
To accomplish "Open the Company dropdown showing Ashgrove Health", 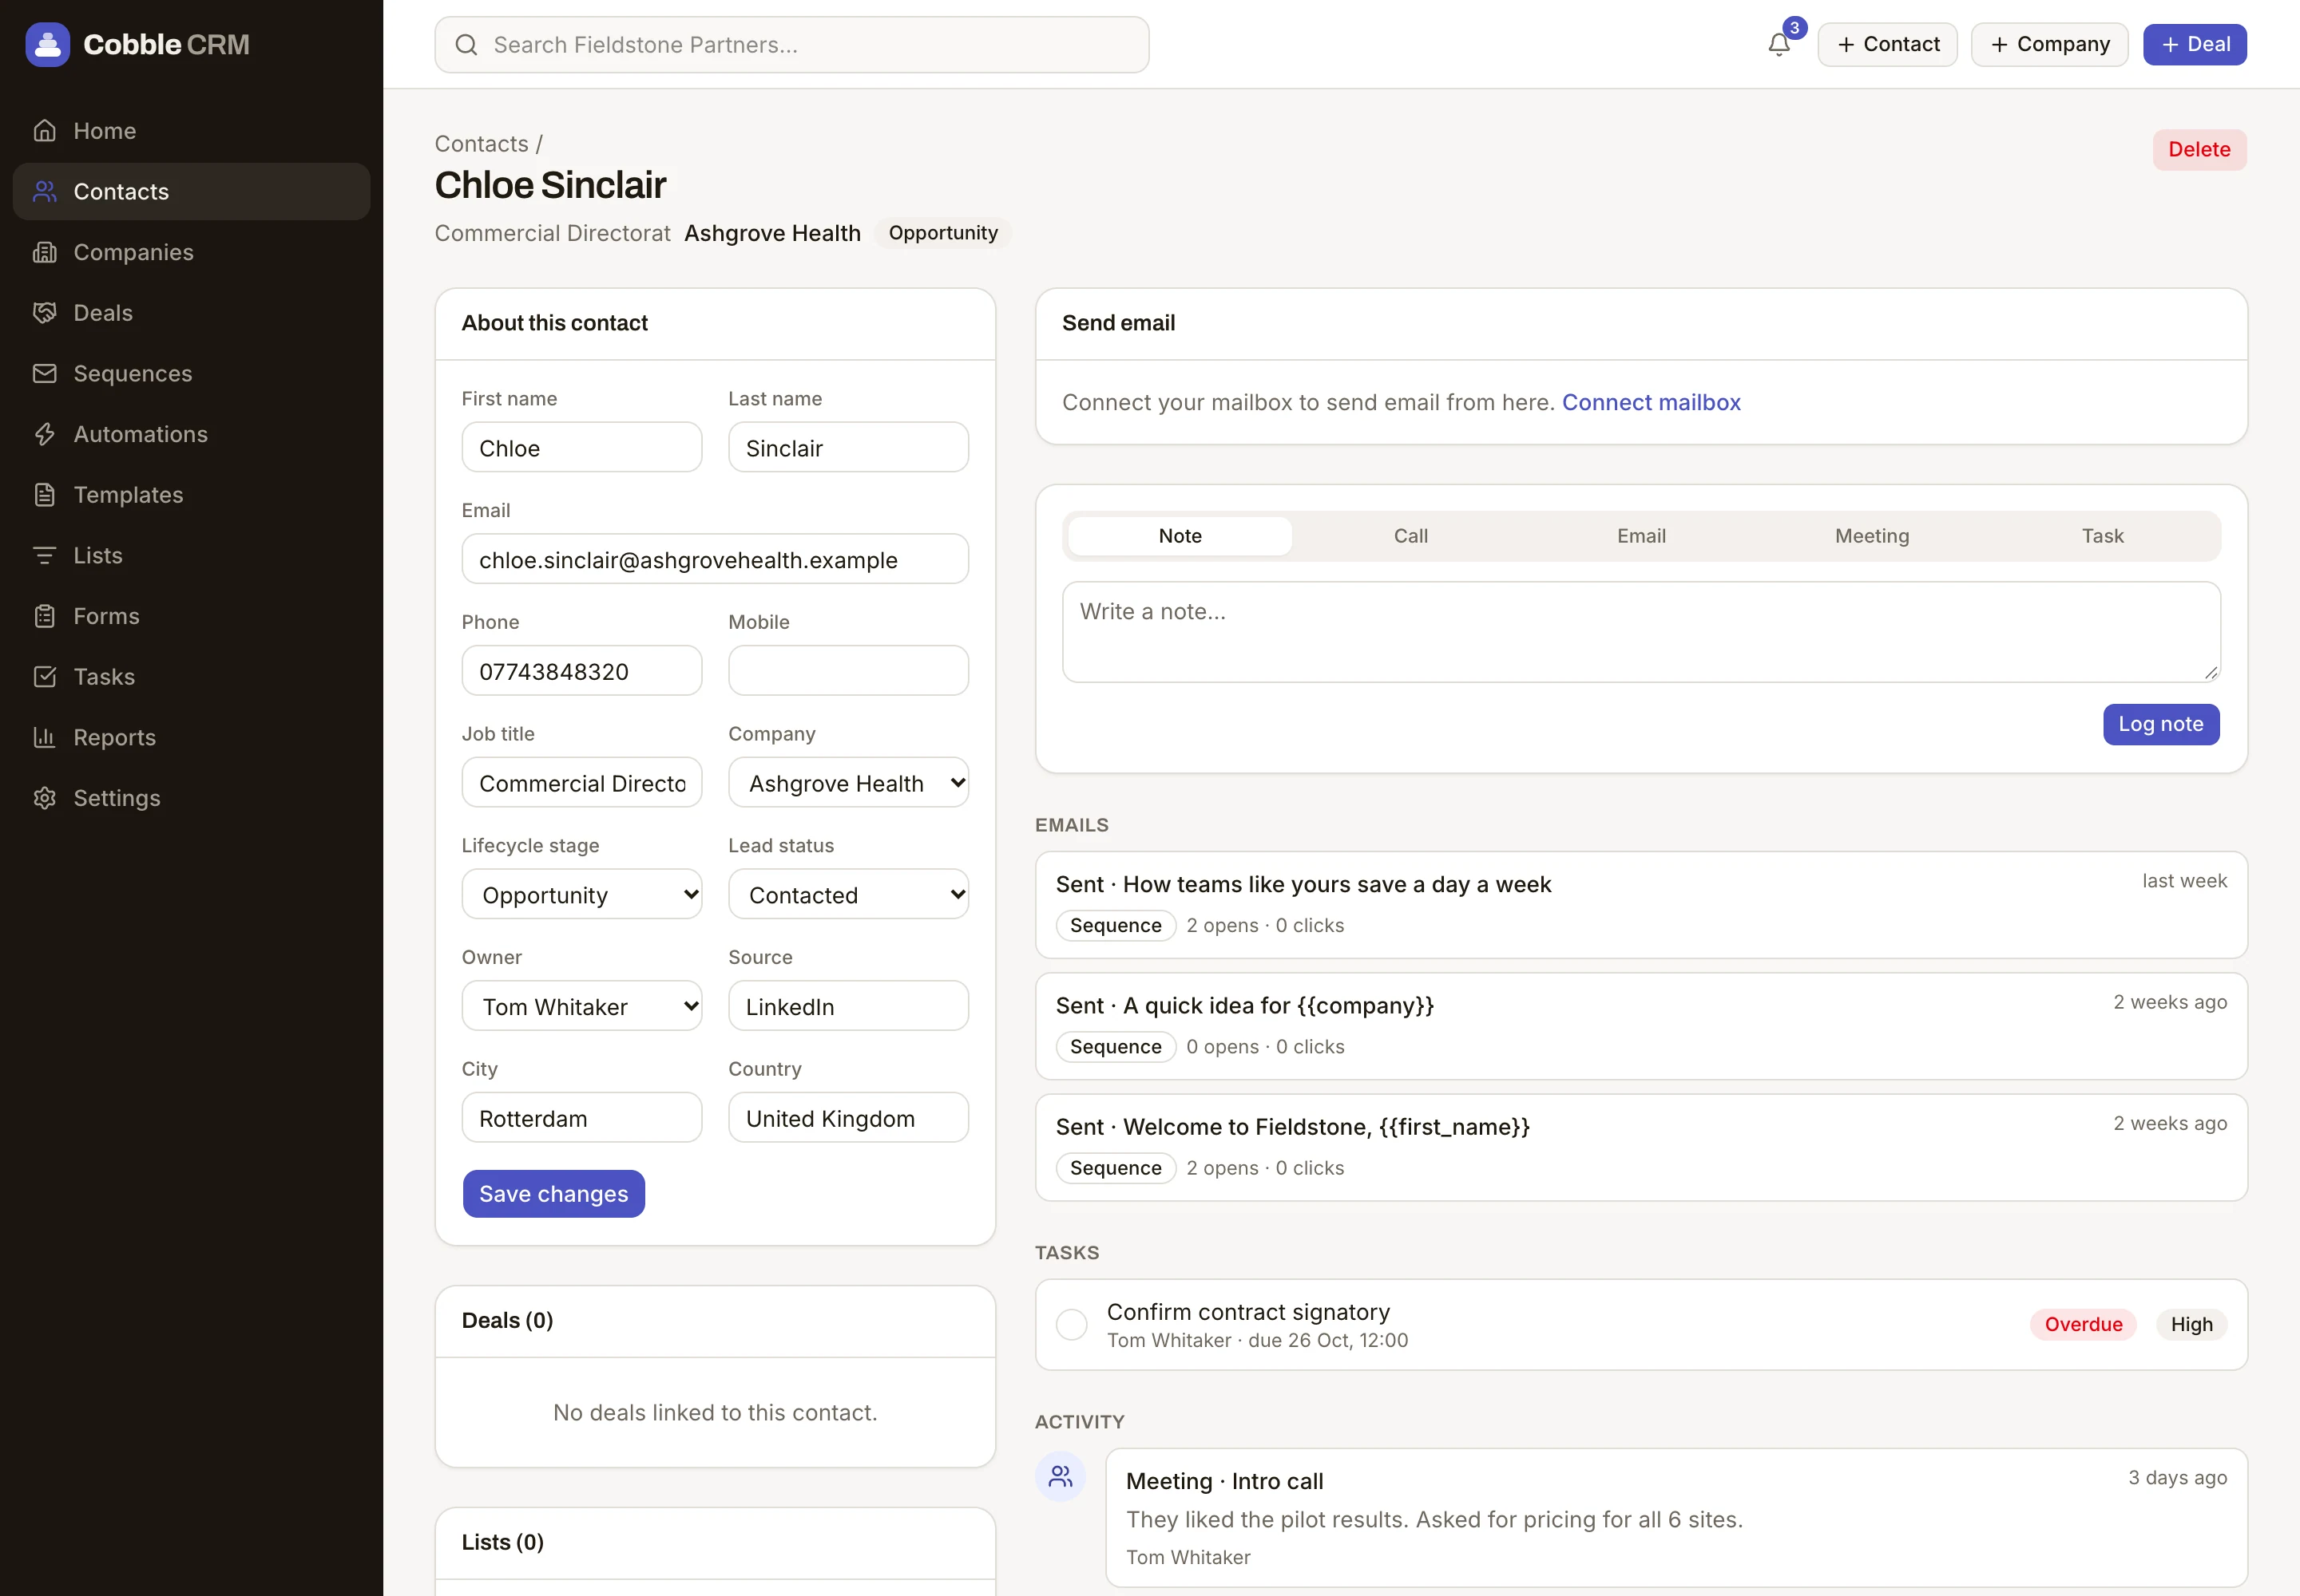I will coord(848,782).
